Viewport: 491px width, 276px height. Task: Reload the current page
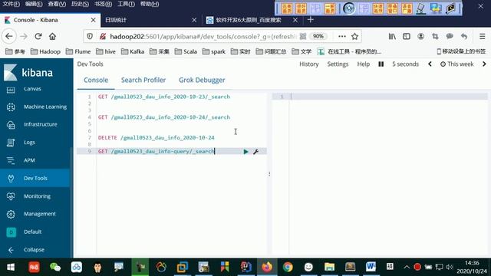pyautogui.click(x=38, y=37)
